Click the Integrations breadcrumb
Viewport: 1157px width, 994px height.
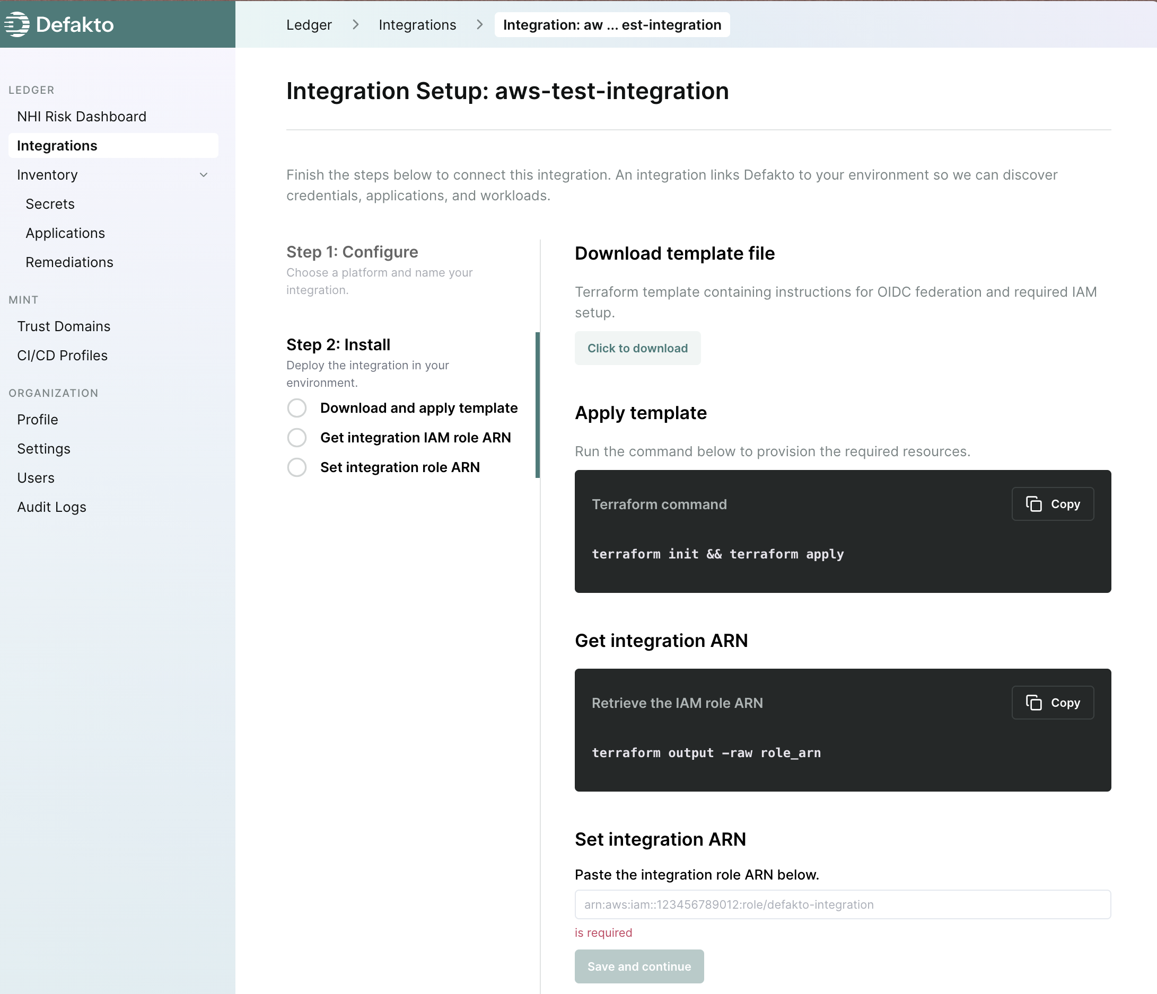pos(417,24)
